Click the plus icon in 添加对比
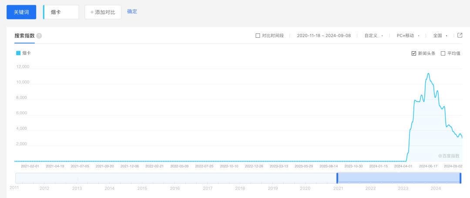 point(92,12)
